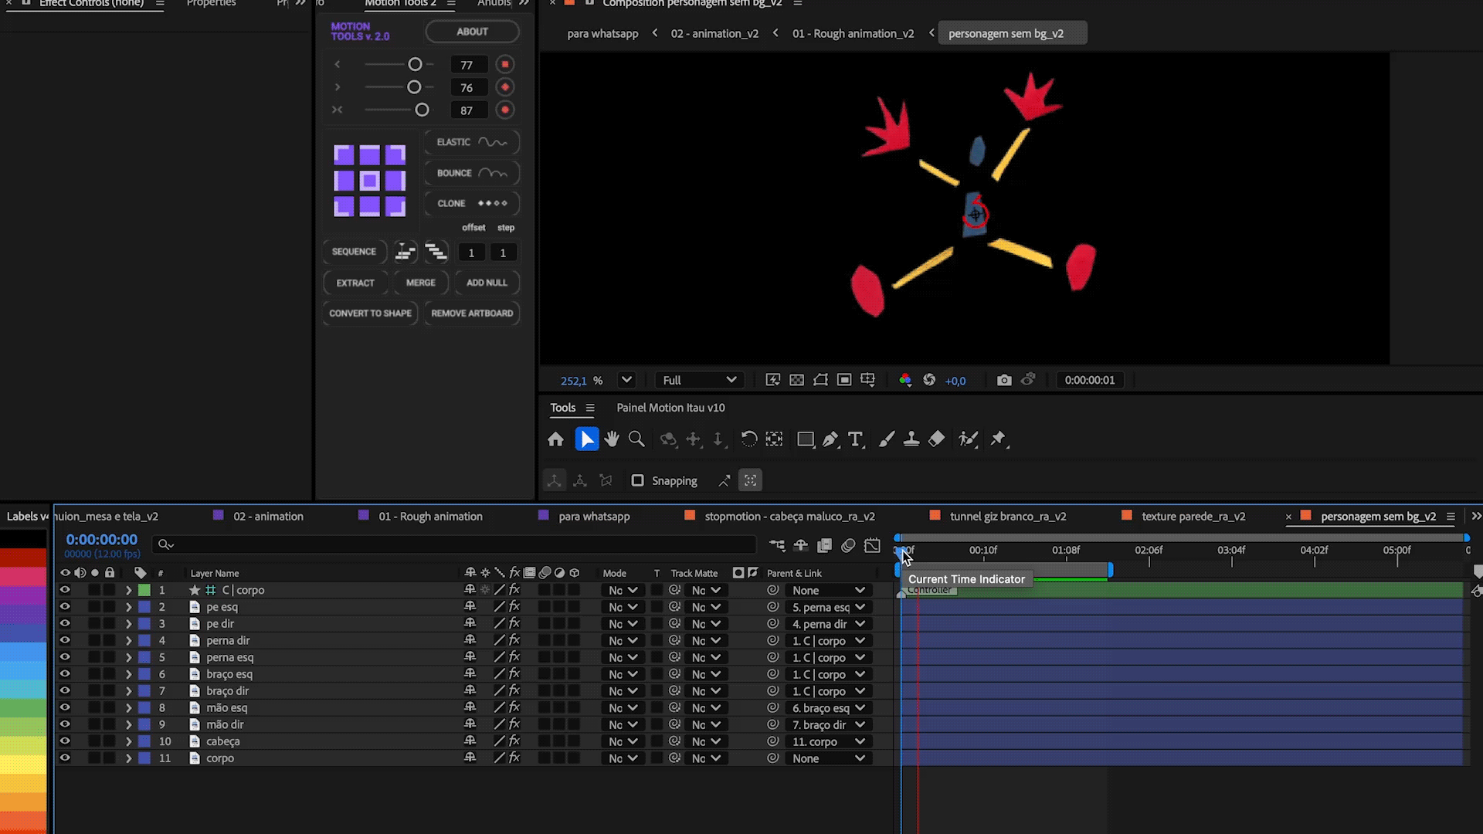The width and height of the screenshot is (1483, 834).
Task: Enable the Snapping checkbox
Action: (637, 480)
